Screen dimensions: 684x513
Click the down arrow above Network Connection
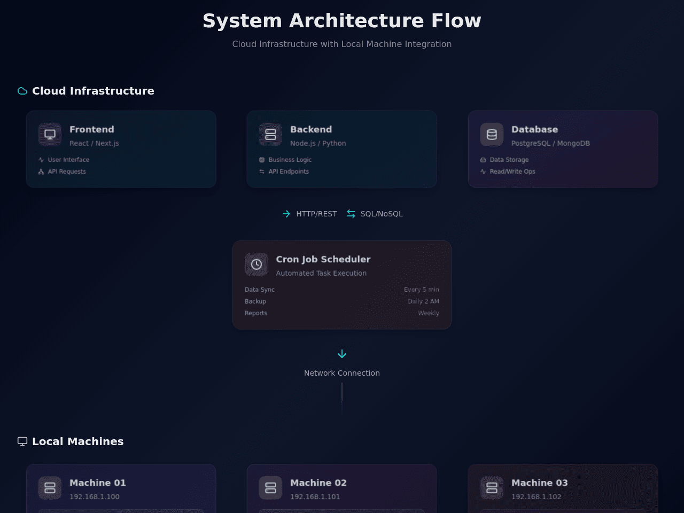[x=342, y=354]
